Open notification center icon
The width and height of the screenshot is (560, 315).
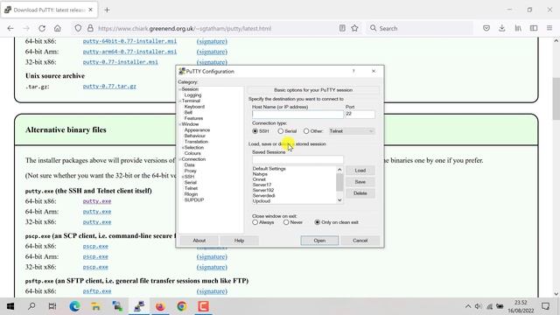point(545,306)
